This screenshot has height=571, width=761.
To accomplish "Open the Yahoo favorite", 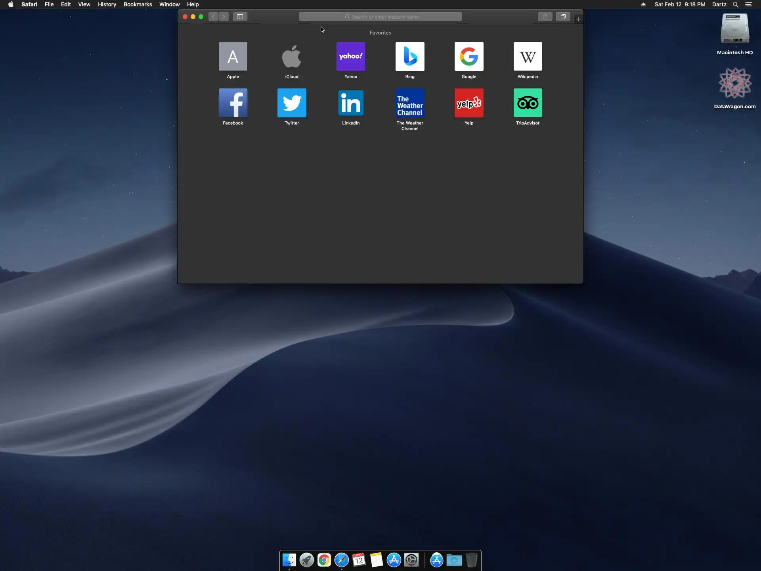I will 351,57.
